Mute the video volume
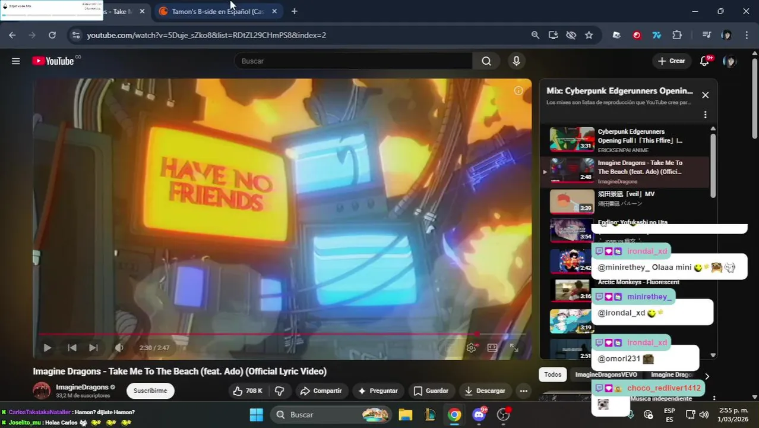Screen dimensions: 759x428 click(x=119, y=348)
